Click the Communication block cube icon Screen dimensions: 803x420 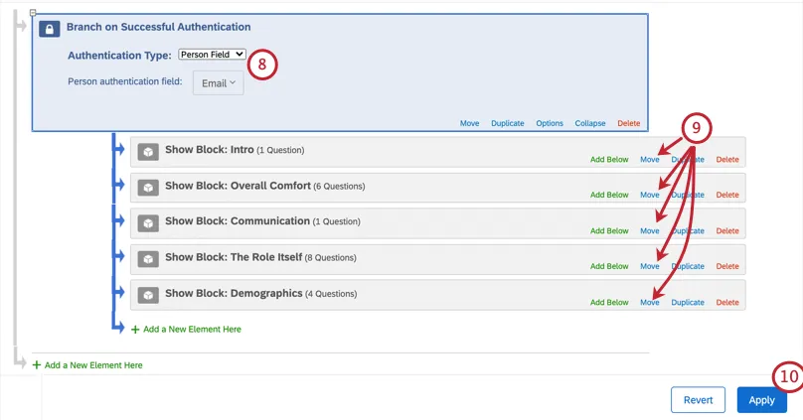click(x=148, y=222)
